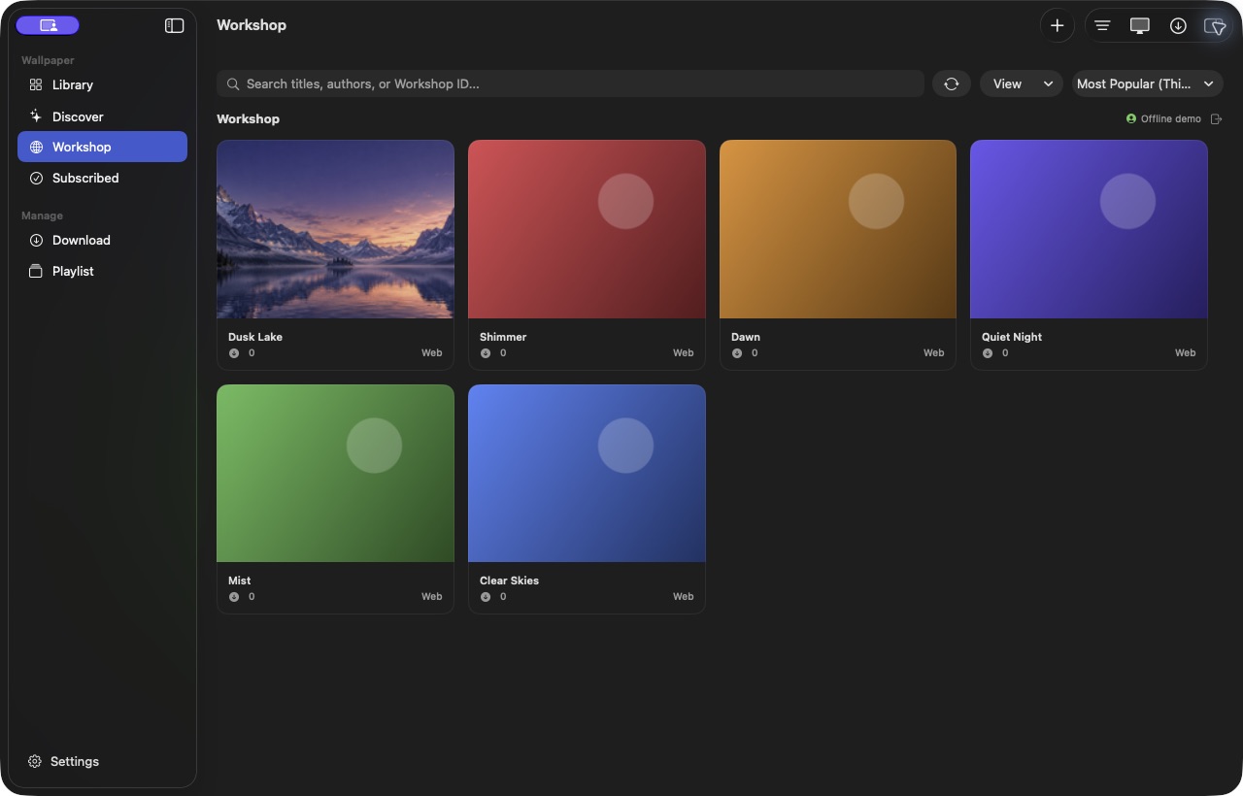
Task: Select Workshop in the sidebar
Action: point(102,147)
